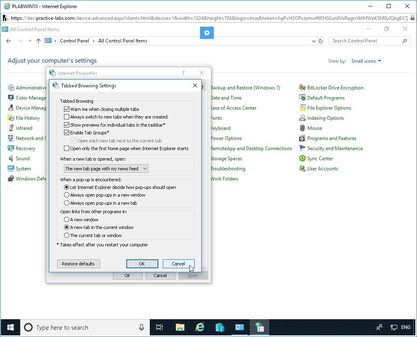Click OK in the Internet Properties window
The width and height of the screenshot is (417, 337).
tap(128, 276)
